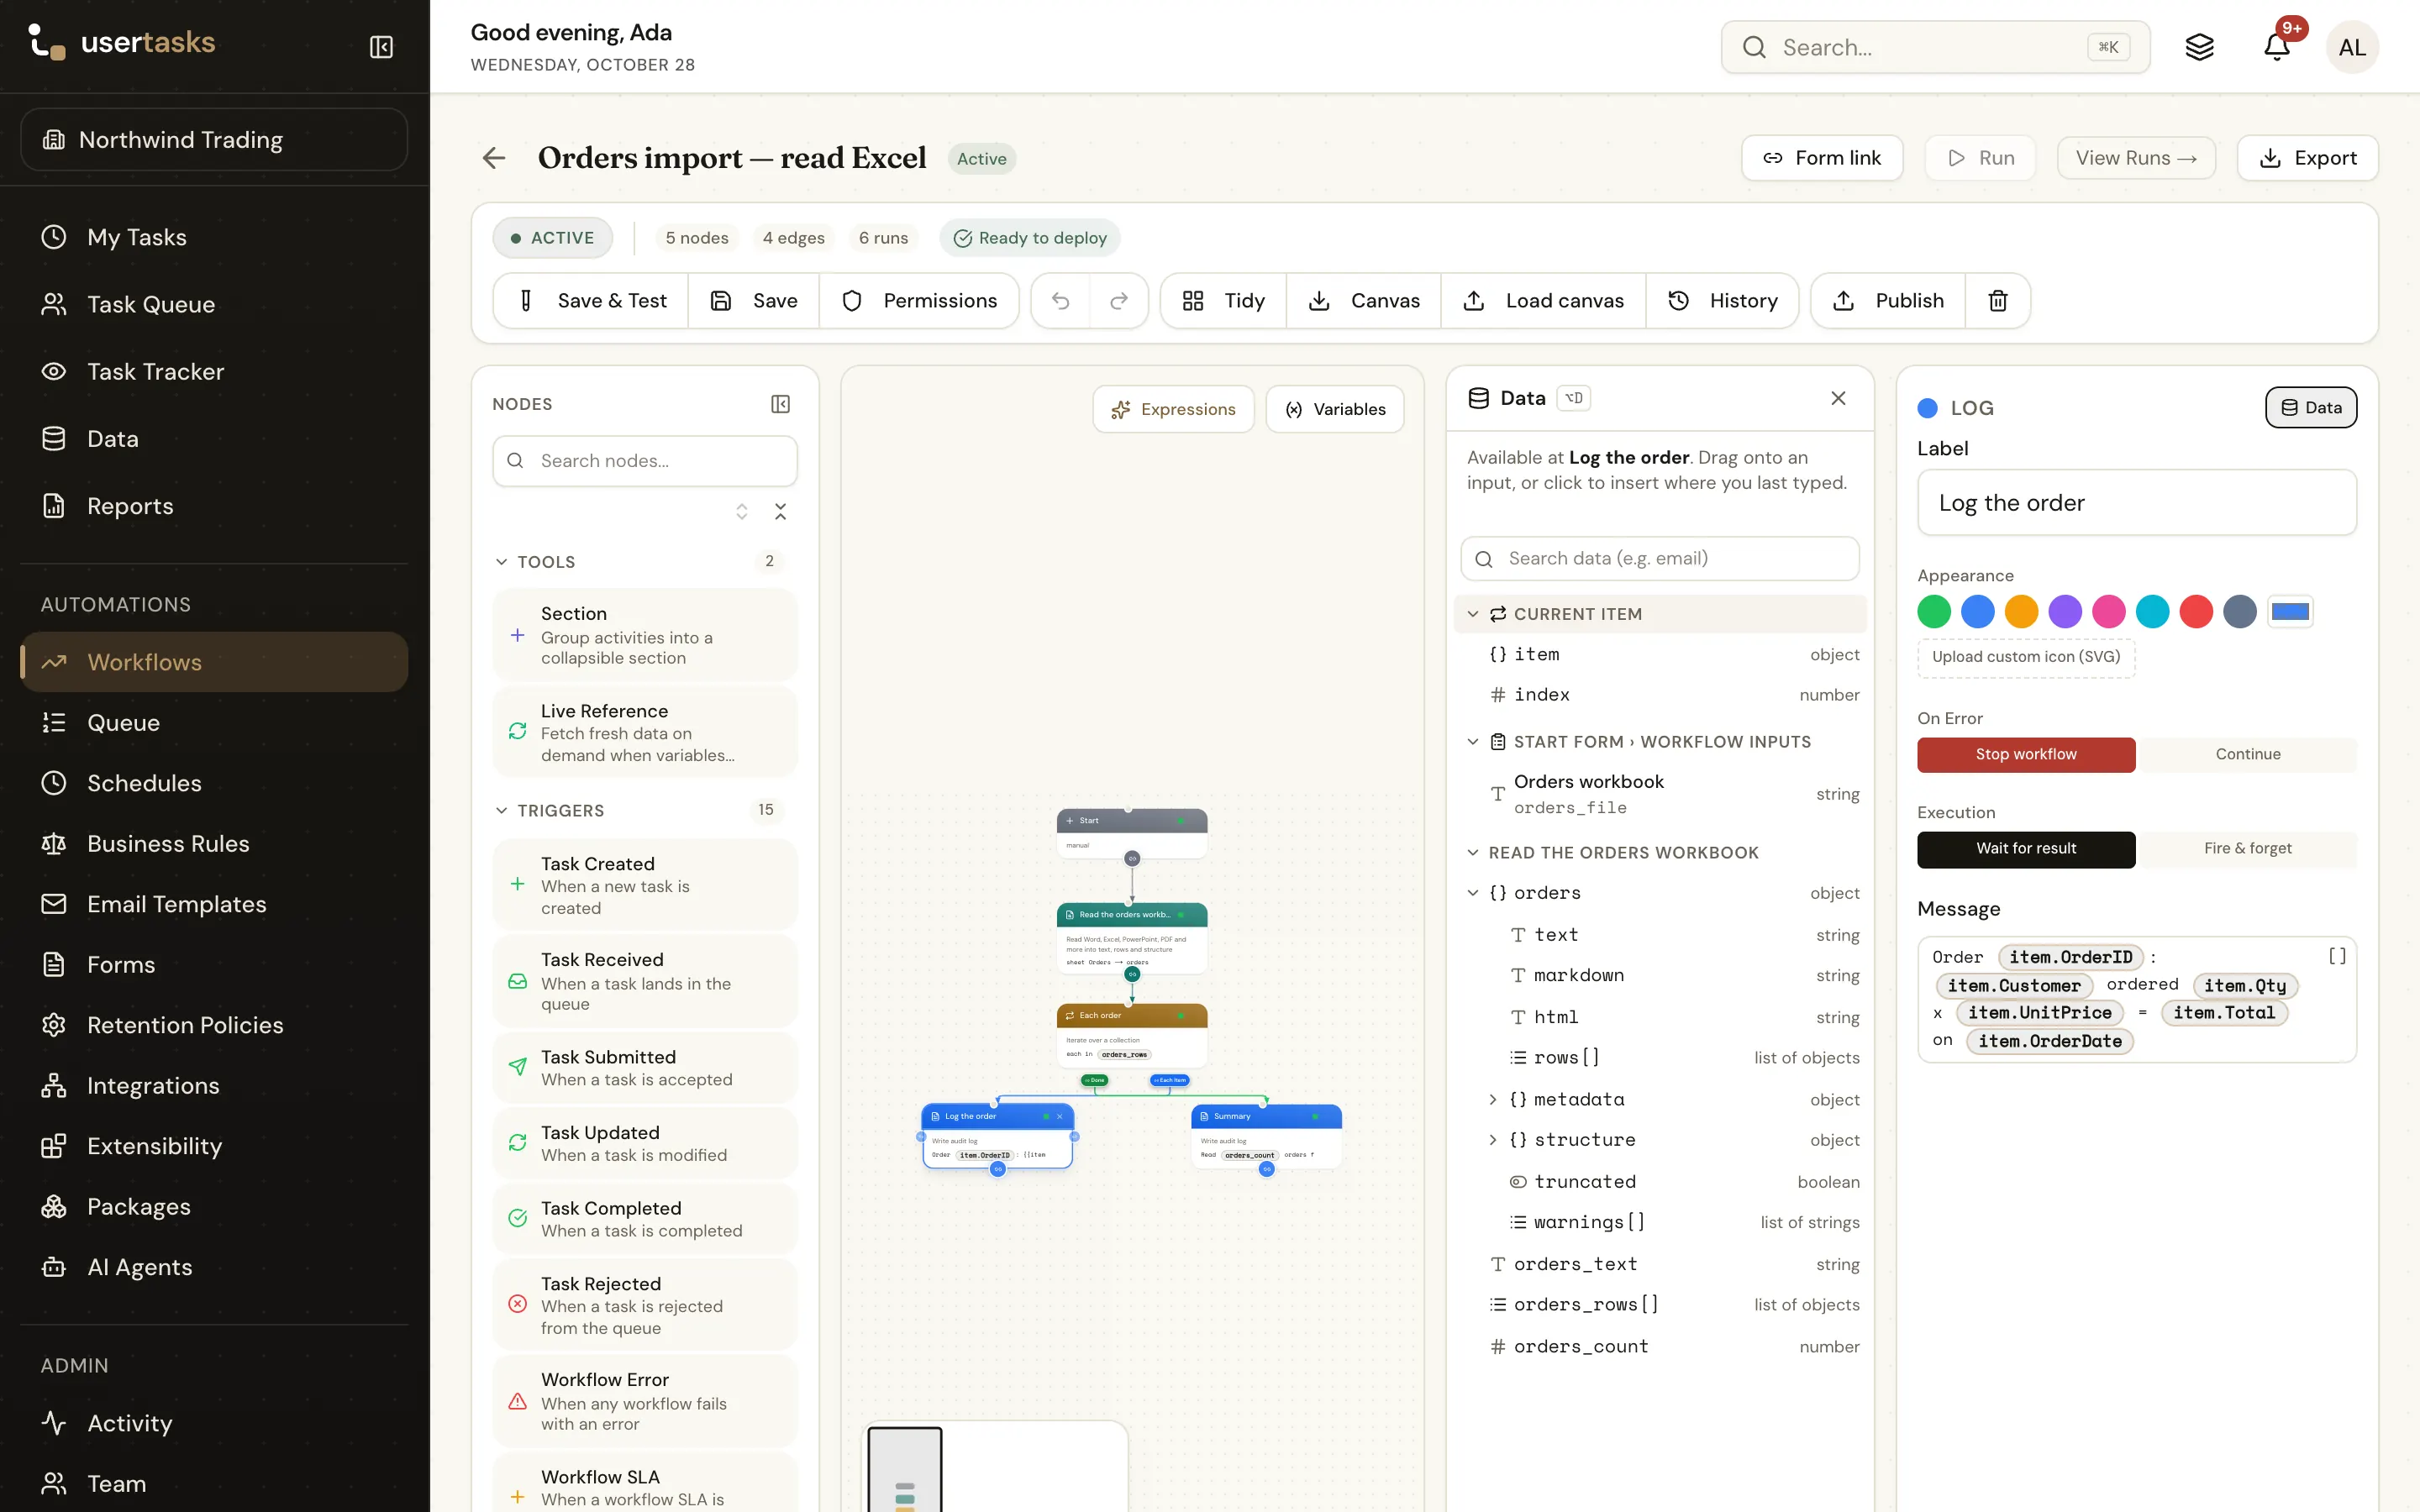Export the workflow
Viewport: 2420px width, 1512px height.
(2307, 158)
